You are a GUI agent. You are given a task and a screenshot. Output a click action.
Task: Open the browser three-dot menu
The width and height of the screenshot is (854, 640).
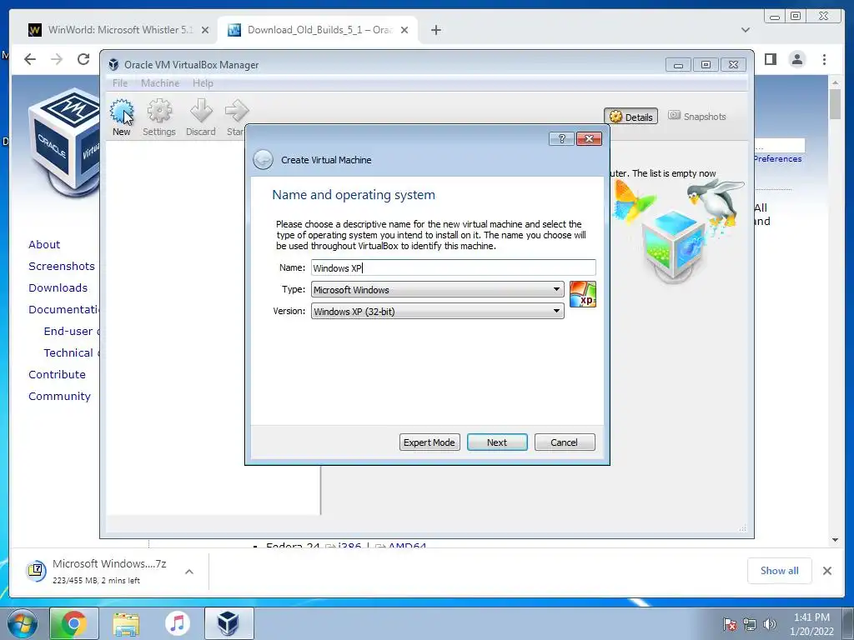click(x=824, y=59)
